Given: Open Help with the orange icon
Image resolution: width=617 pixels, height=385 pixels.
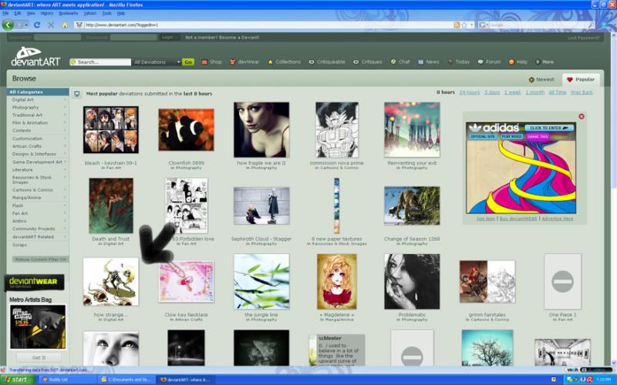Looking at the screenshot, I should click(518, 62).
